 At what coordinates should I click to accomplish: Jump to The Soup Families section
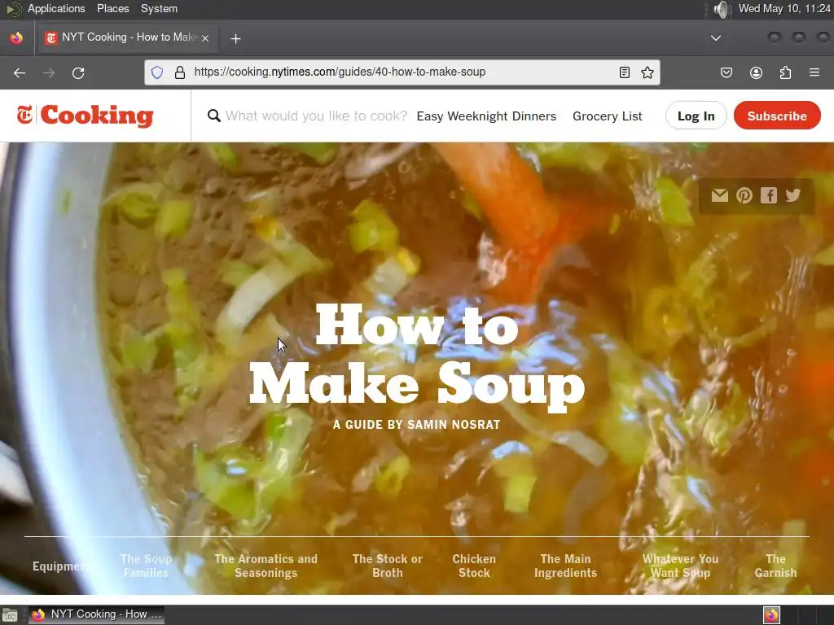click(146, 566)
